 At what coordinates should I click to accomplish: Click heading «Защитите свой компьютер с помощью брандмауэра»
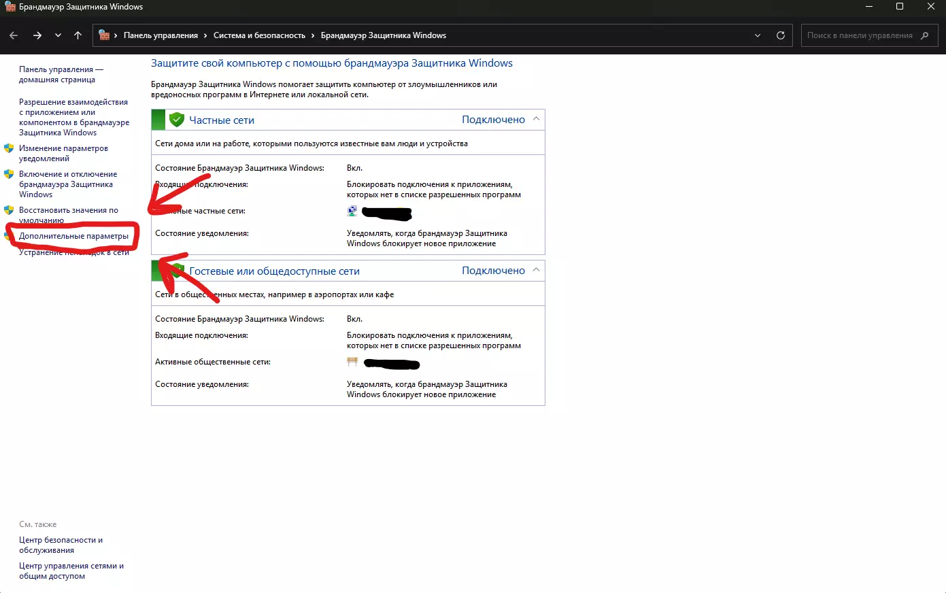tap(332, 63)
